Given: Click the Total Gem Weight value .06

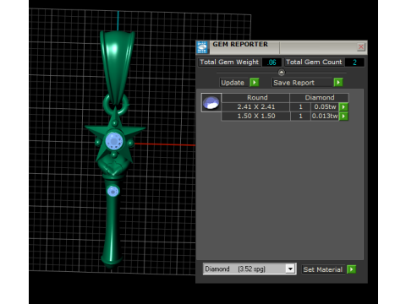Looking at the screenshot, I should pyautogui.click(x=272, y=62).
